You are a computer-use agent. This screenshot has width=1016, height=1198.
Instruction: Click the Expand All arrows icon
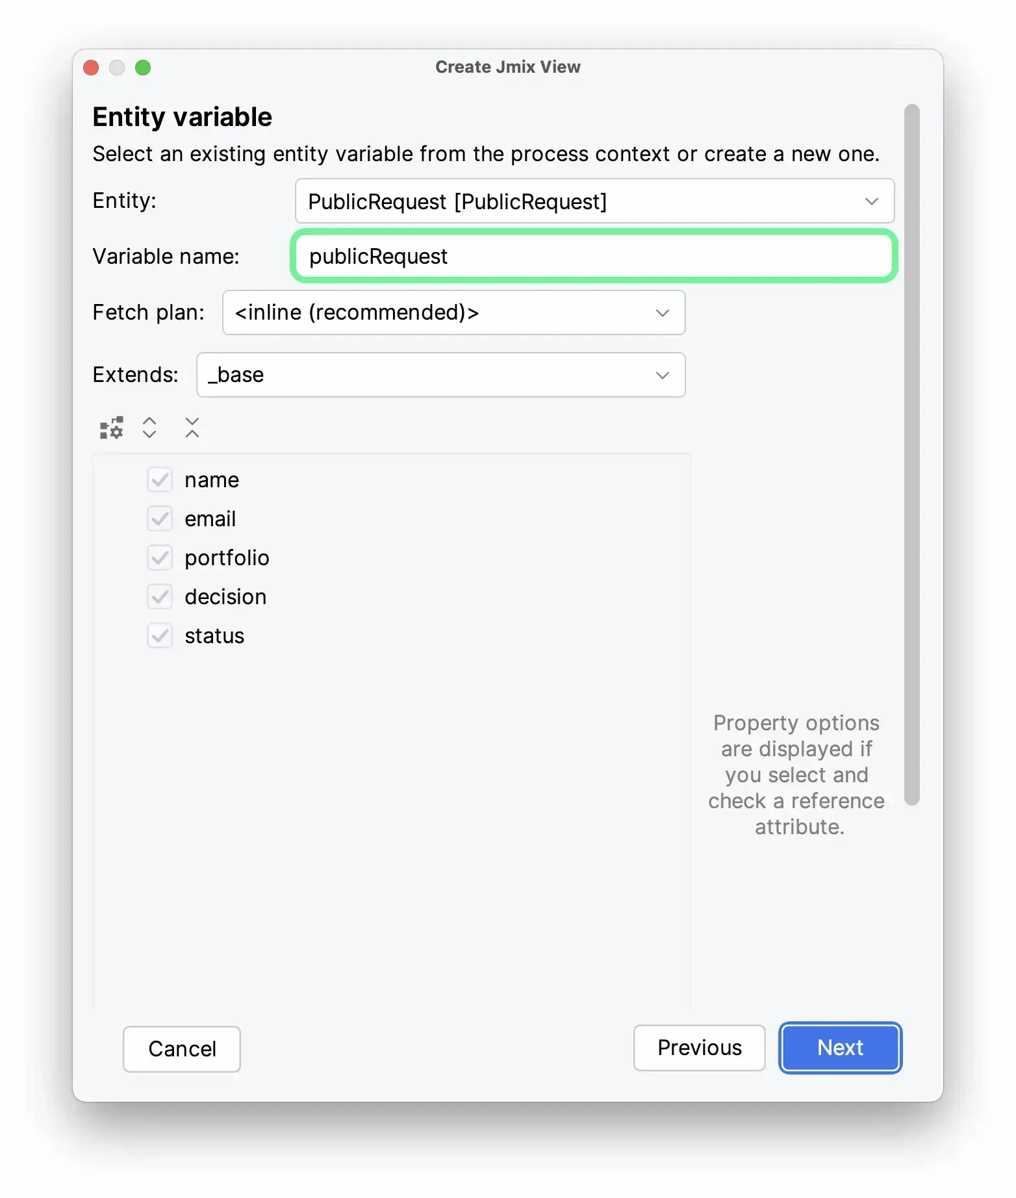149,427
